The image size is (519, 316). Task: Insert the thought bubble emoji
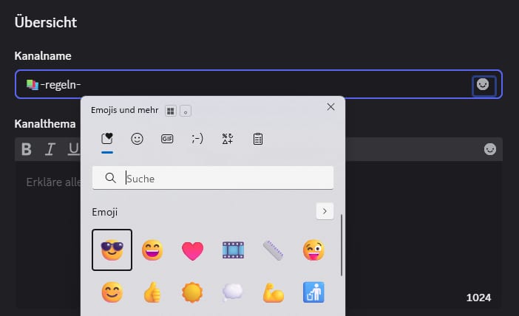[232, 292]
